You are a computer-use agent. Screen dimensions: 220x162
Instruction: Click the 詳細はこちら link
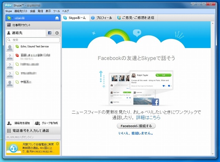(148, 117)
